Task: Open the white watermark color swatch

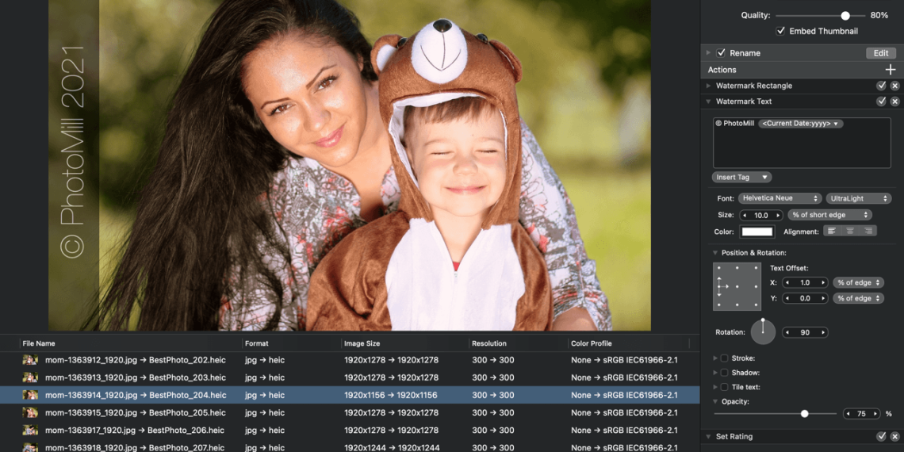Action: (x=757, y=232)
